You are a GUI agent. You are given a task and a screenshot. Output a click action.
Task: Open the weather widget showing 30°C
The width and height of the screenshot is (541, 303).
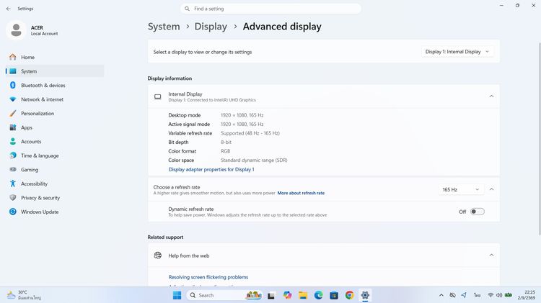(24, 295)
